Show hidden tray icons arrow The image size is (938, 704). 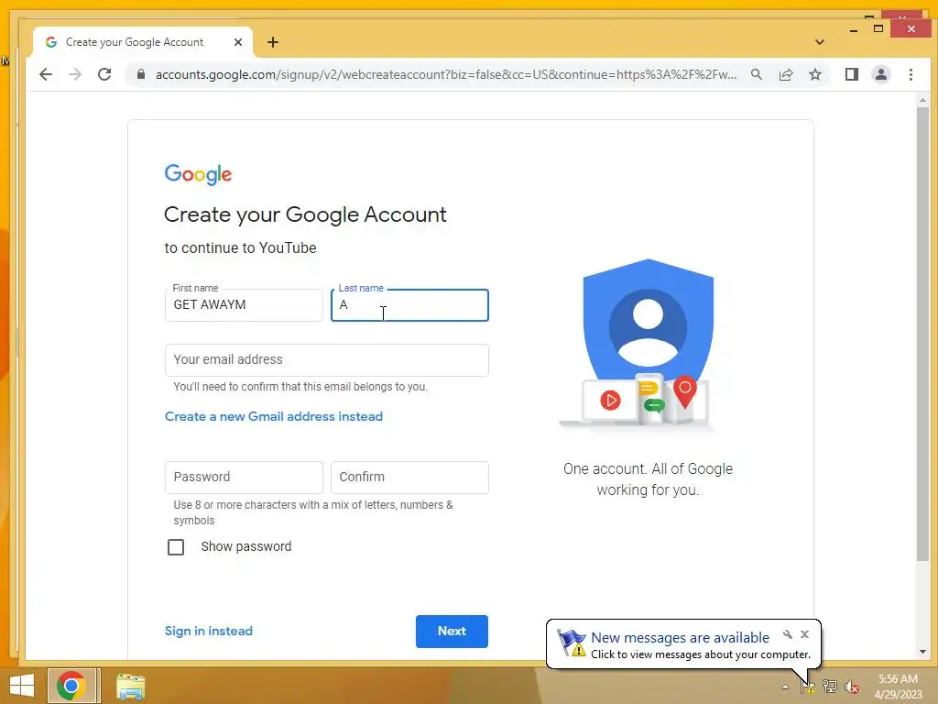click(785, 687)
